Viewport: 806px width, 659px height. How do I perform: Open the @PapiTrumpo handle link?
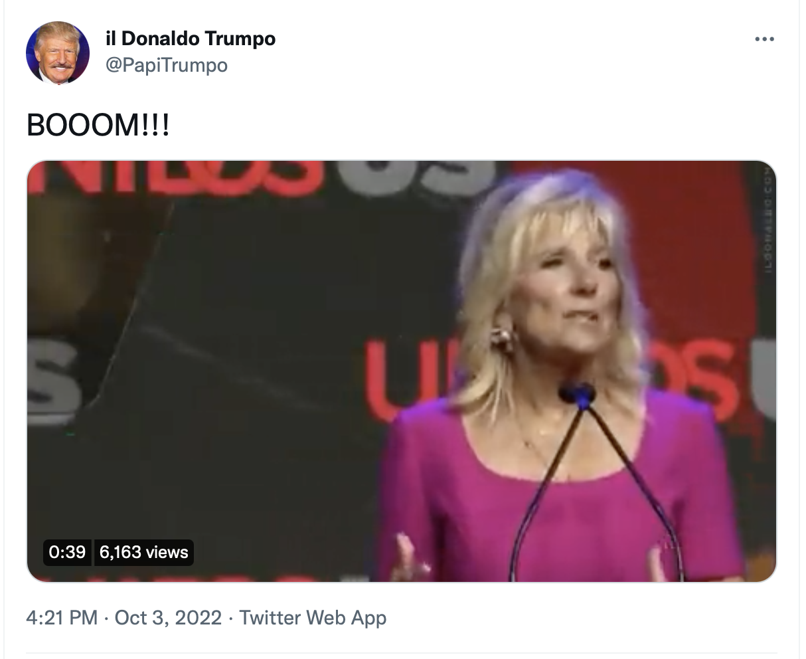click(x=167, y=65)
